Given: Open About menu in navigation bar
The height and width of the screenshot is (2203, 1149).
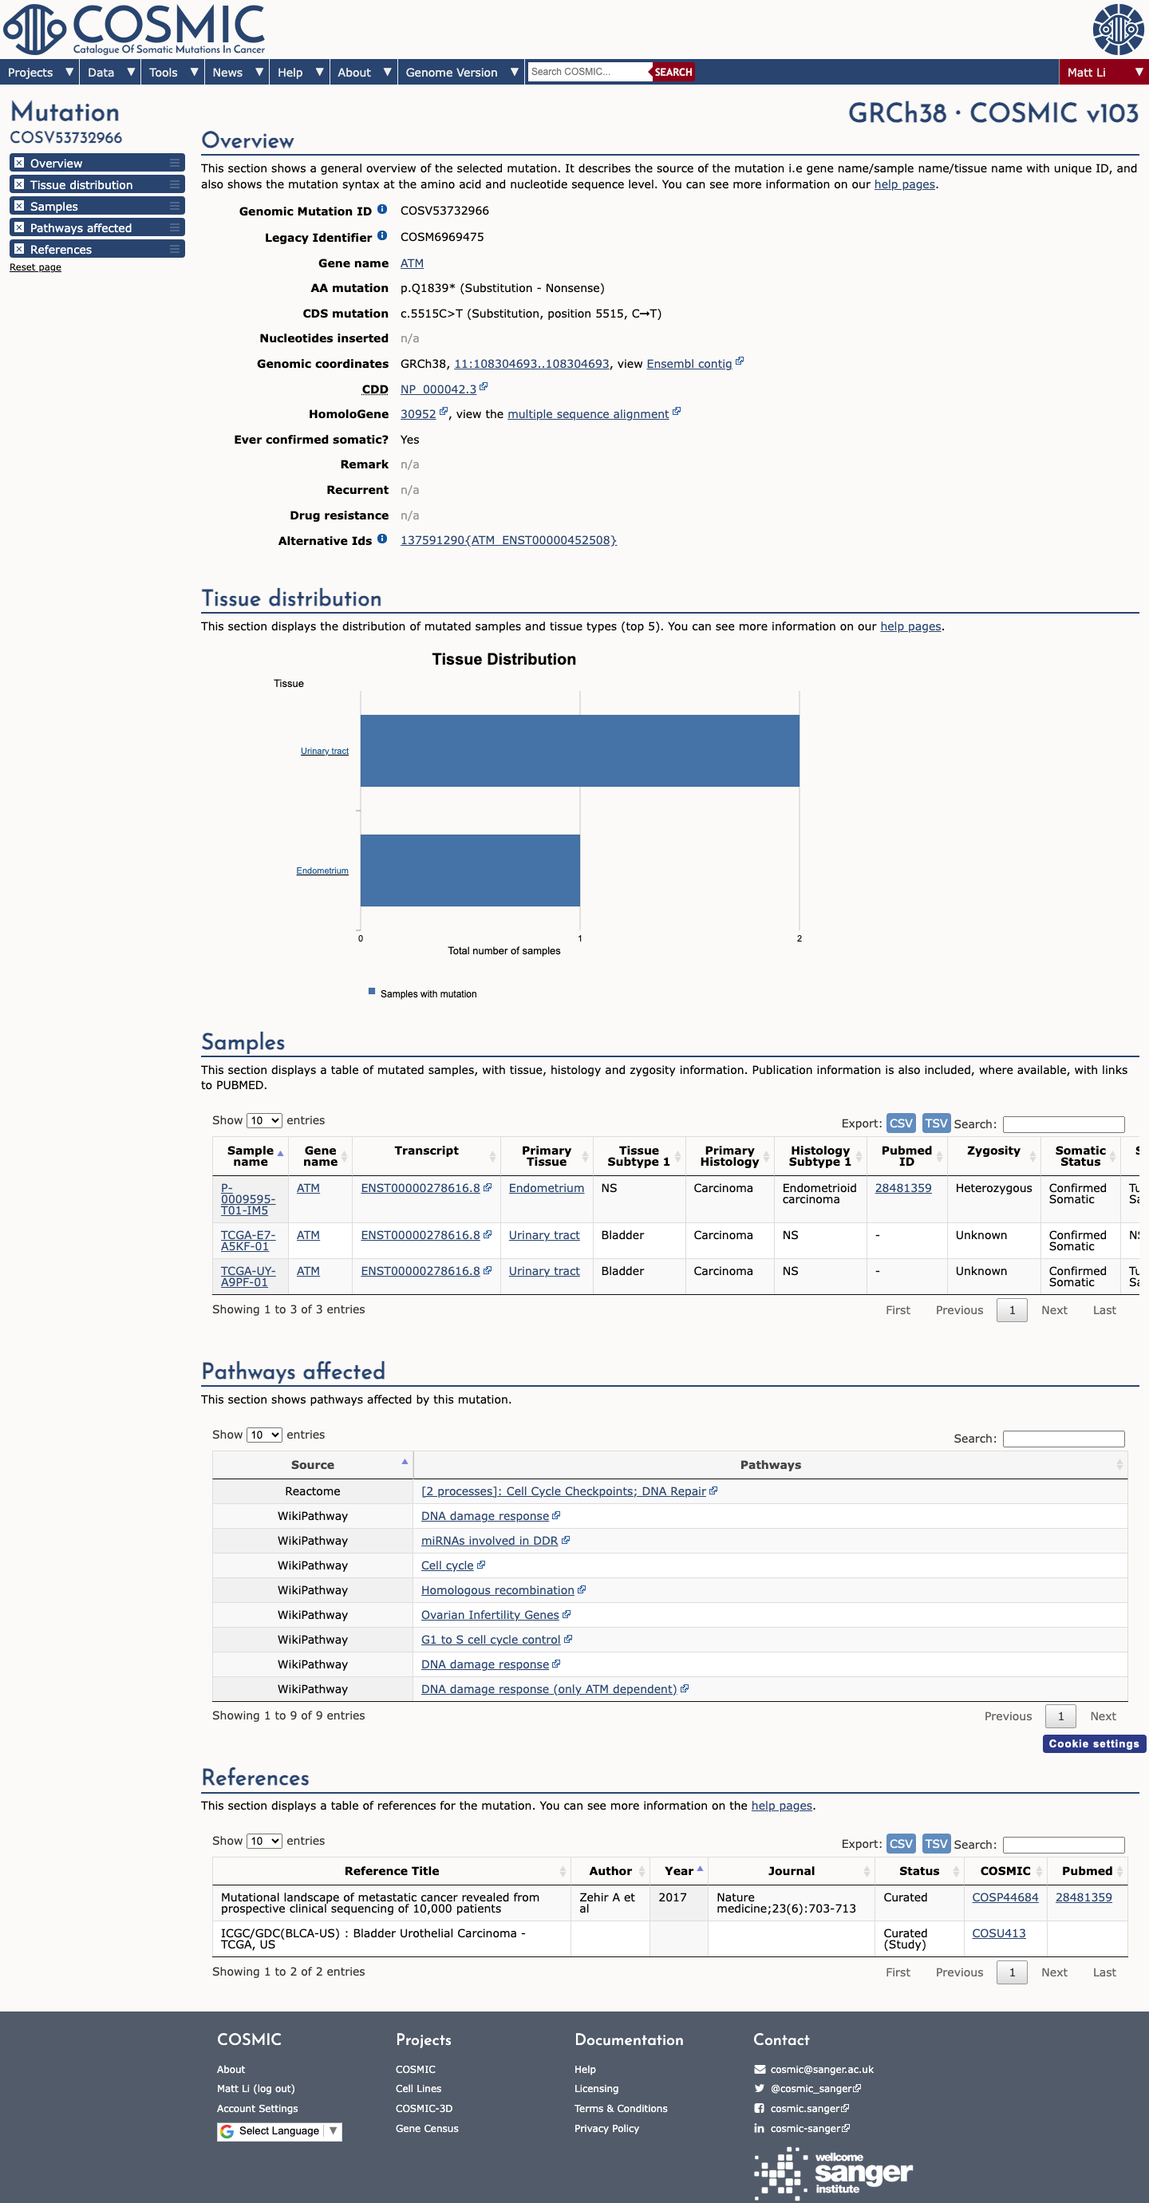Looking at the screenshot, I should pos(364,72).
